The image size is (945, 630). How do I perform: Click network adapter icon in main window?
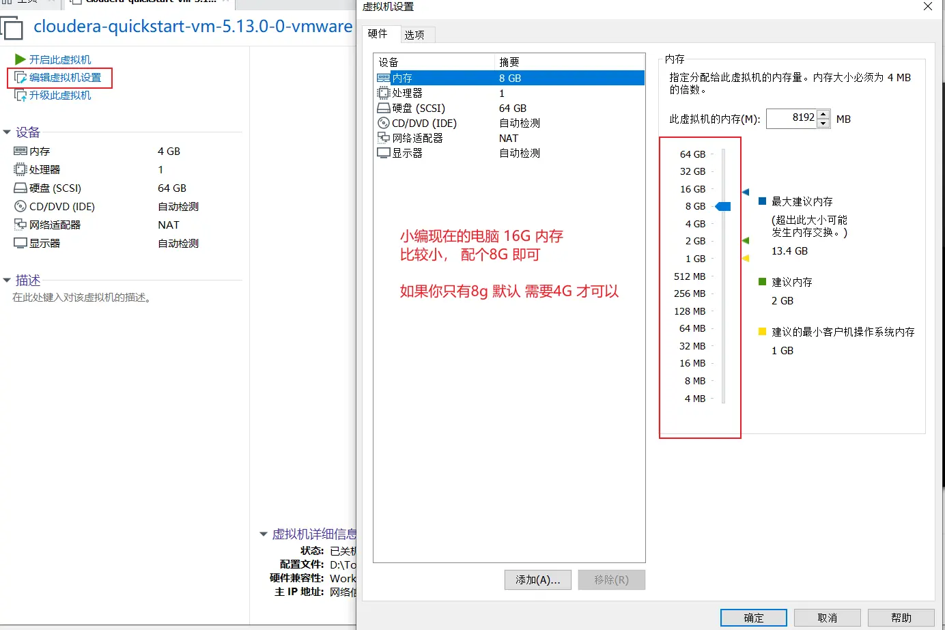(20, 225)
